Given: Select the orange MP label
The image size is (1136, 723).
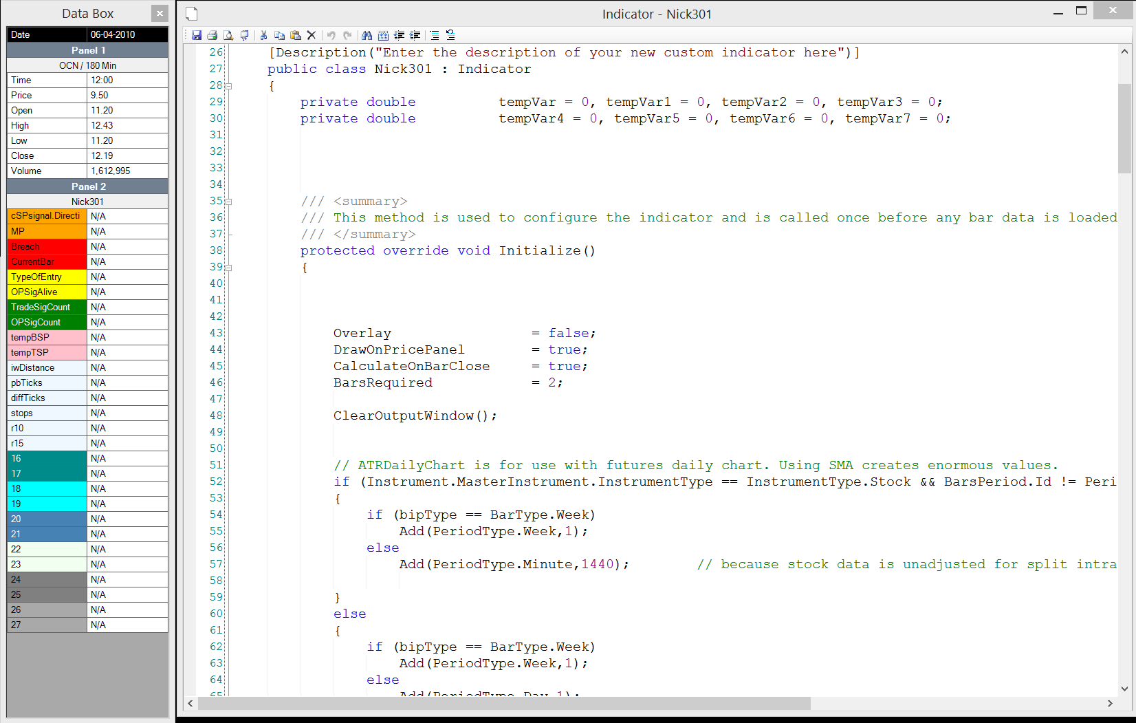Looking at the screenshot, I should [x=47, y=231].
